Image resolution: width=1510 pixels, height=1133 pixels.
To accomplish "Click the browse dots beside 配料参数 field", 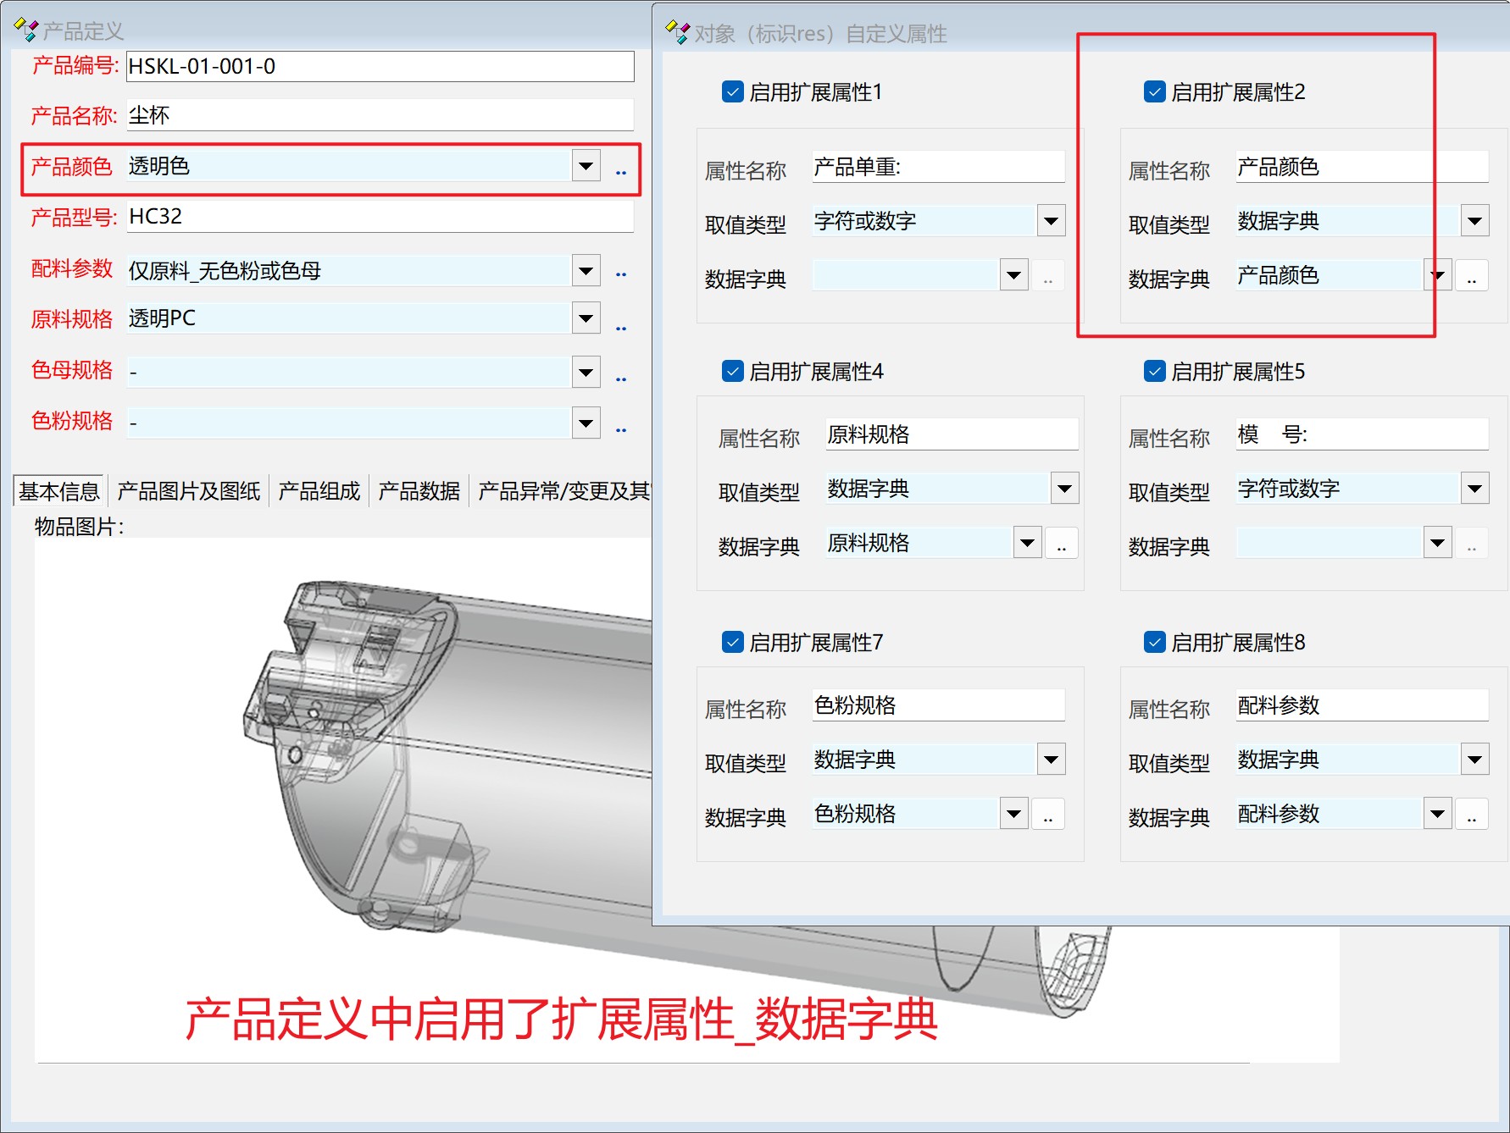I will pos(621,274).
